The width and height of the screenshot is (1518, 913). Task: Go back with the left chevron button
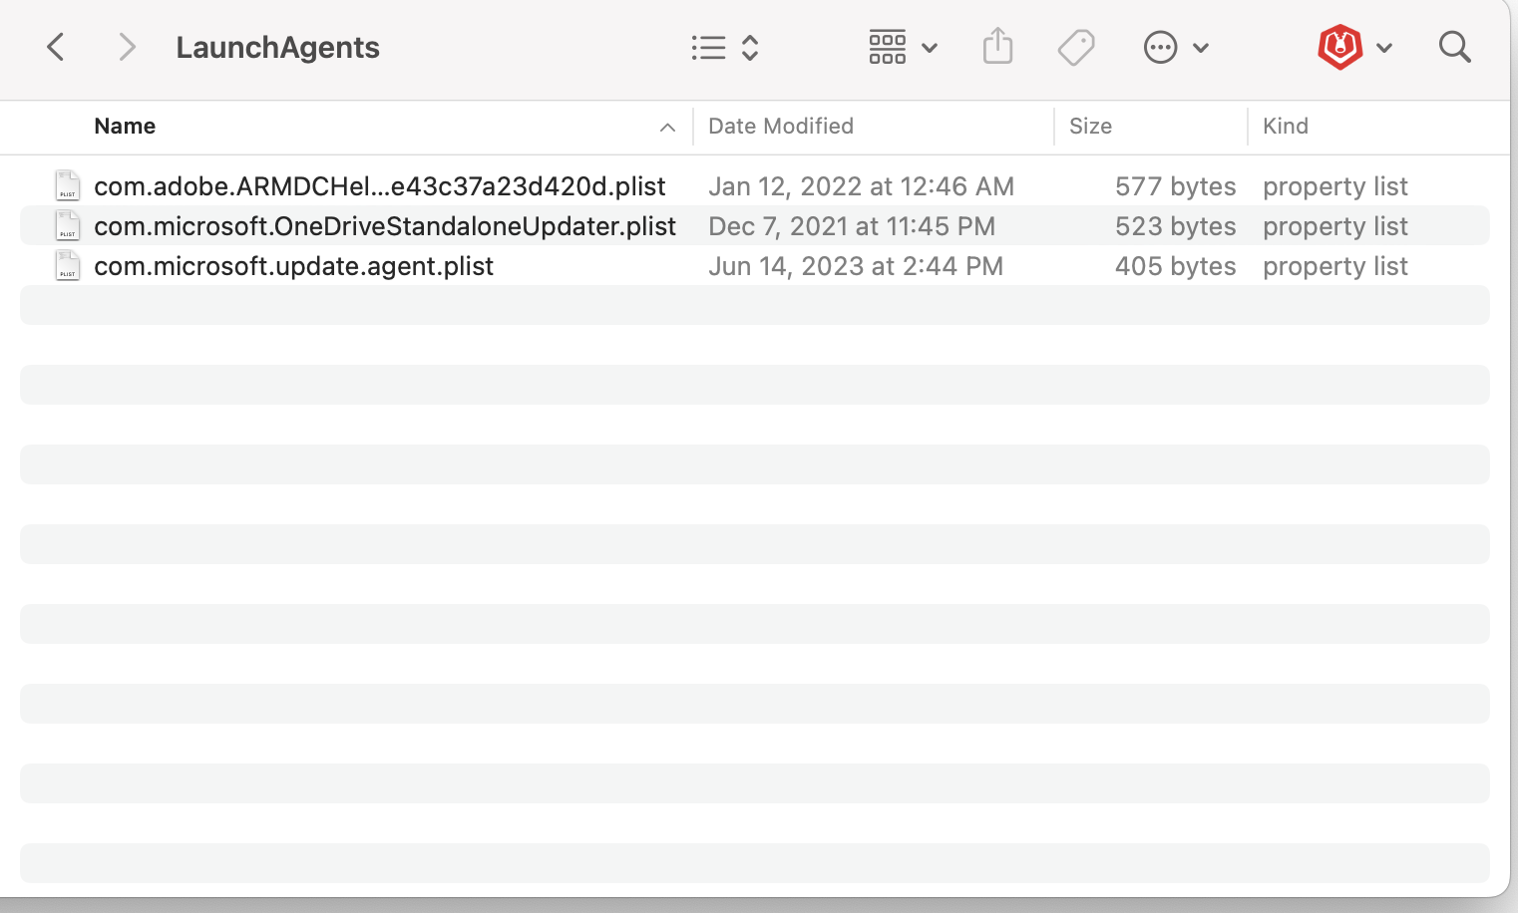tap(56, 47)
